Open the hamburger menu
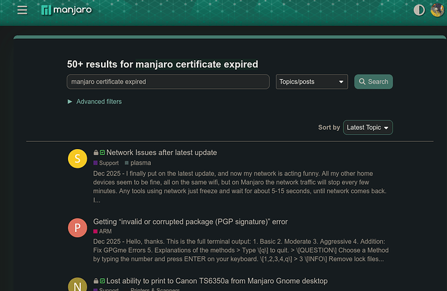 [x=22, y=10]
